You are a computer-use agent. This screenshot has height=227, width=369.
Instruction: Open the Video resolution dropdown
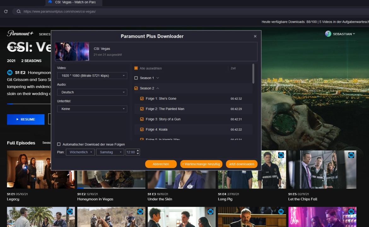pyautogui.click(x=92, y=76)
